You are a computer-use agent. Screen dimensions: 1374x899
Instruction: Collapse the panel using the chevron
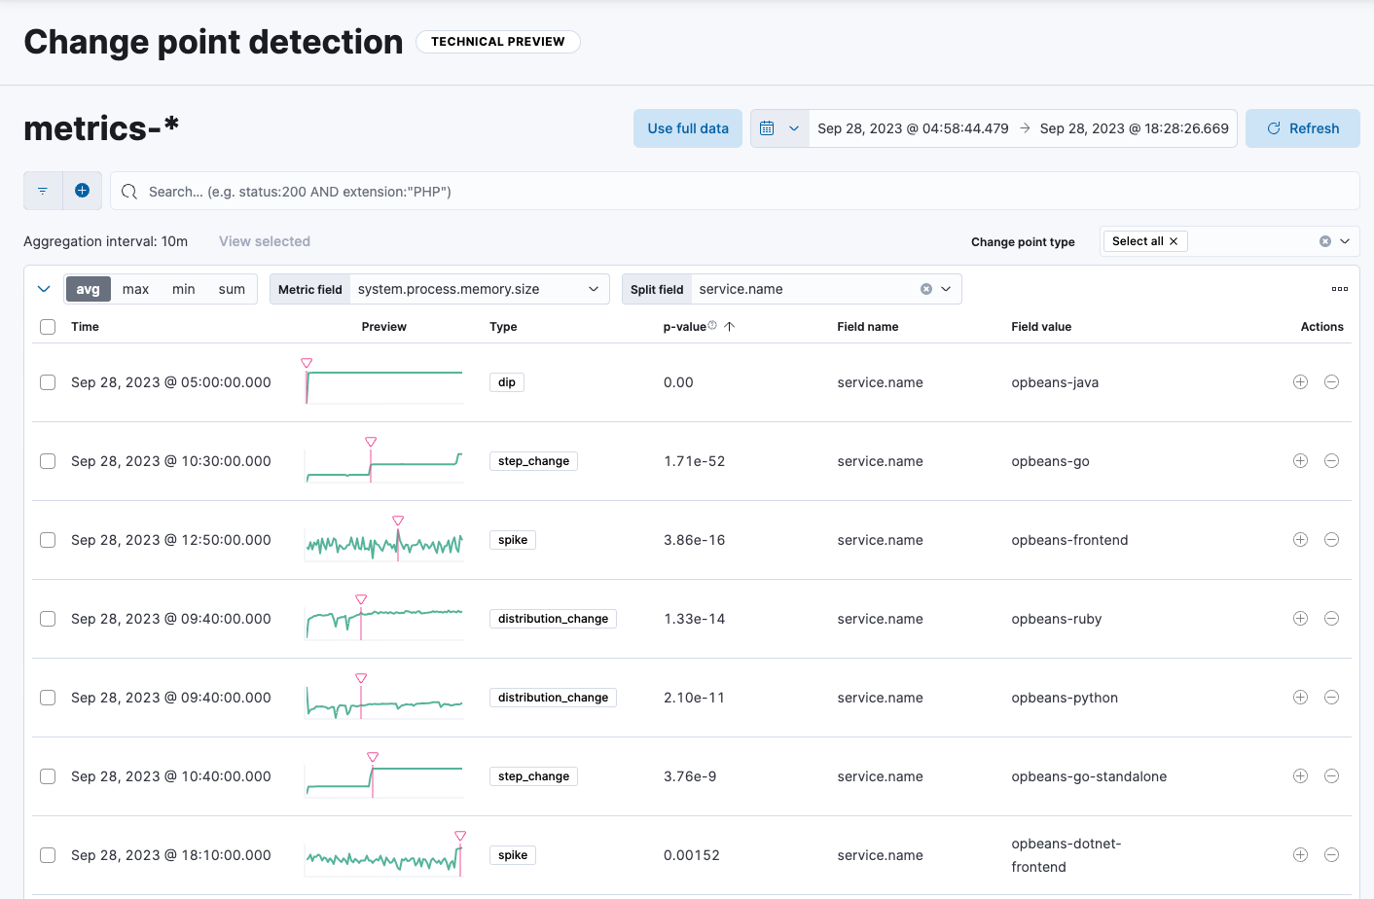pos(44,289)
